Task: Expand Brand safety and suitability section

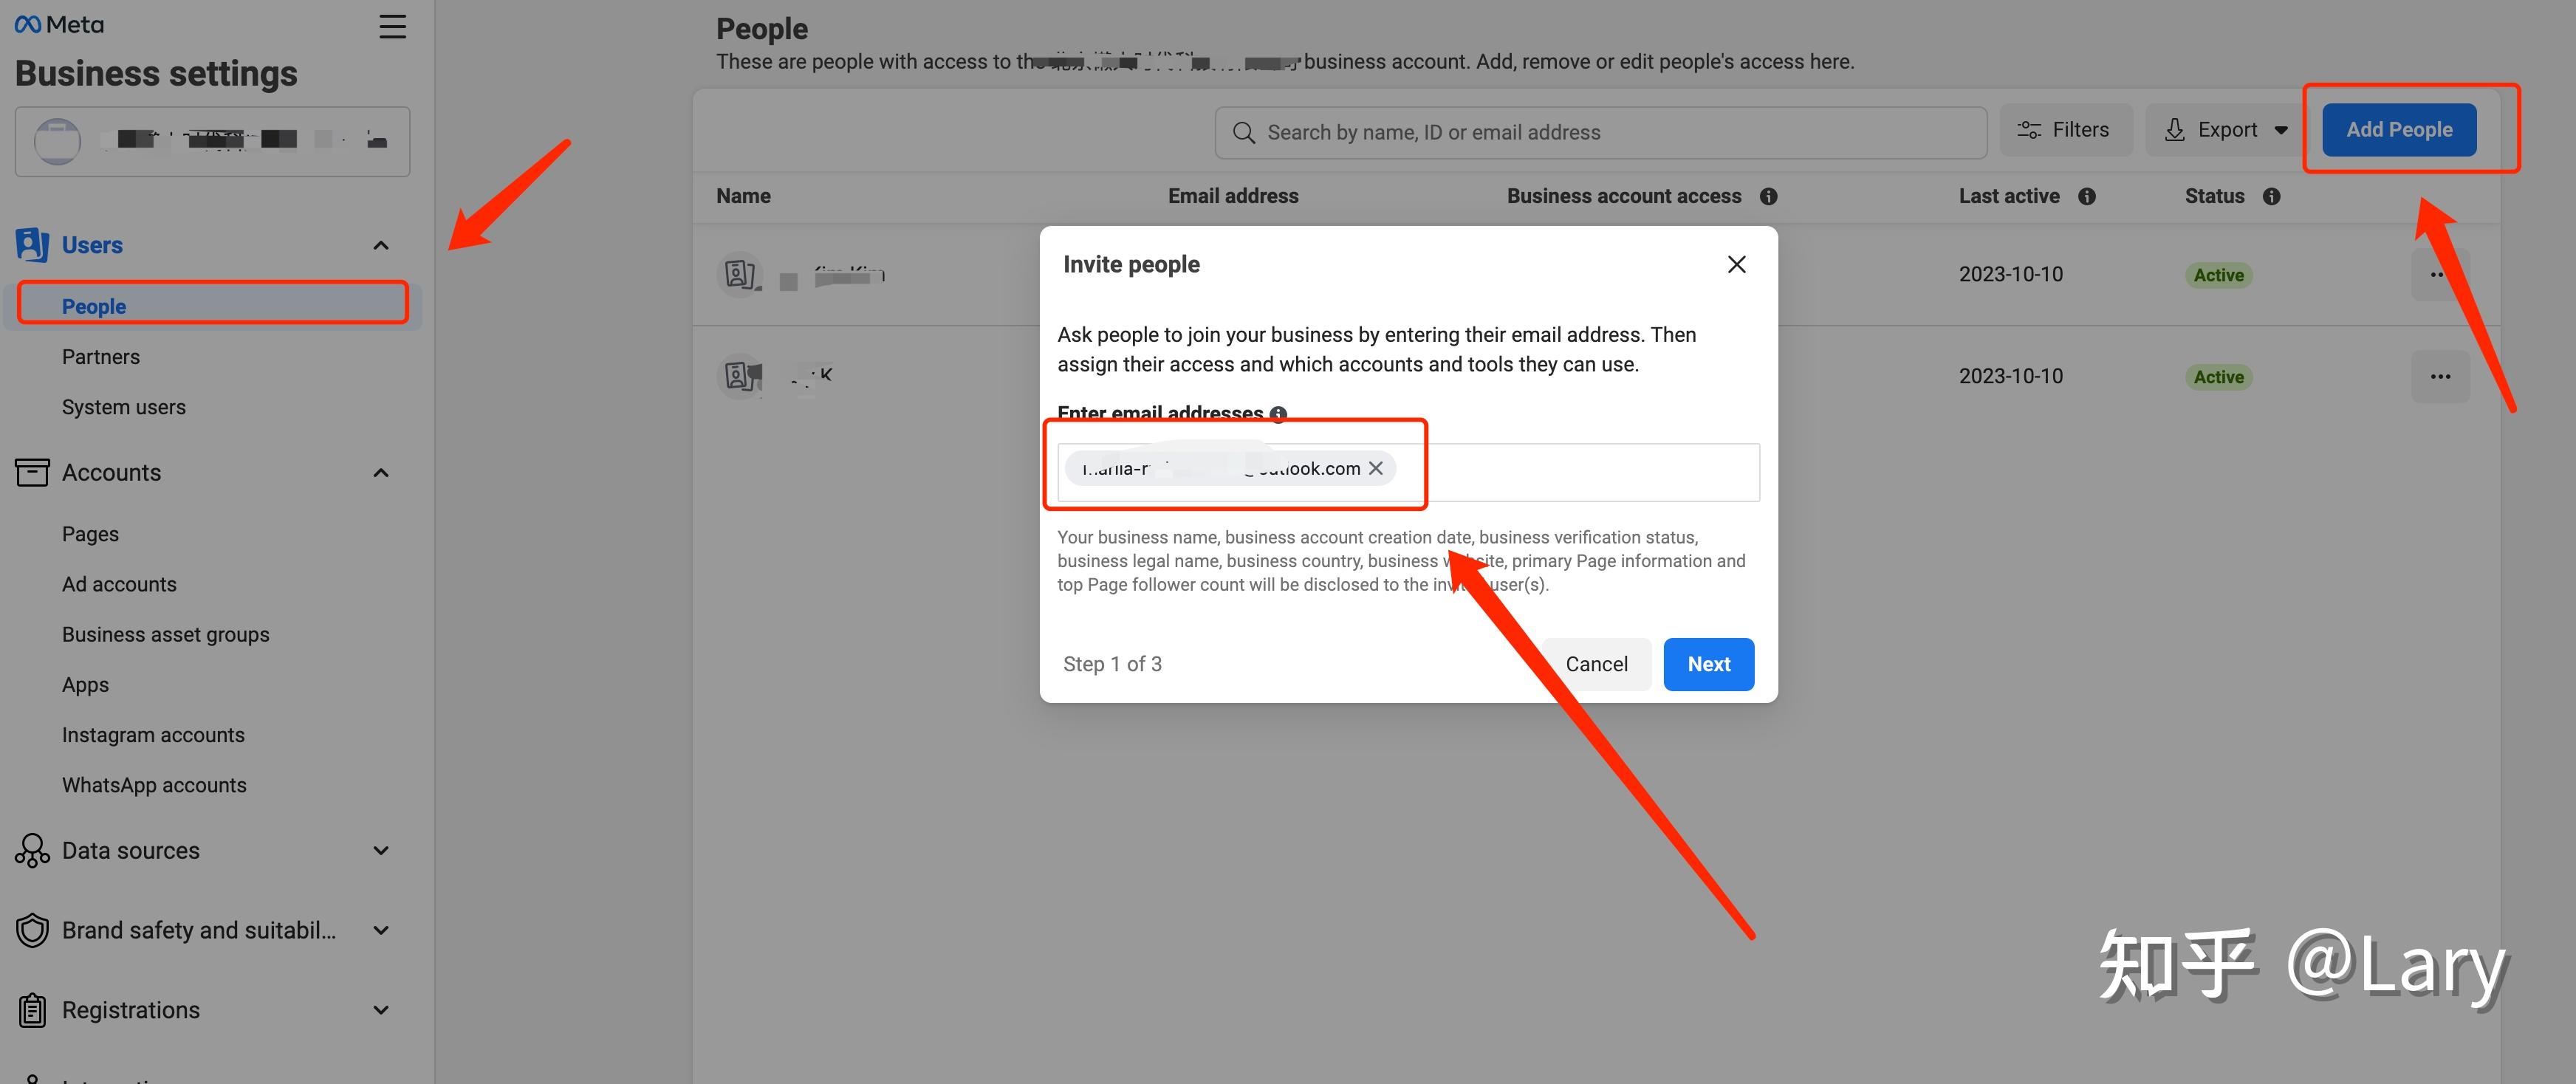Action: point(381,930)
